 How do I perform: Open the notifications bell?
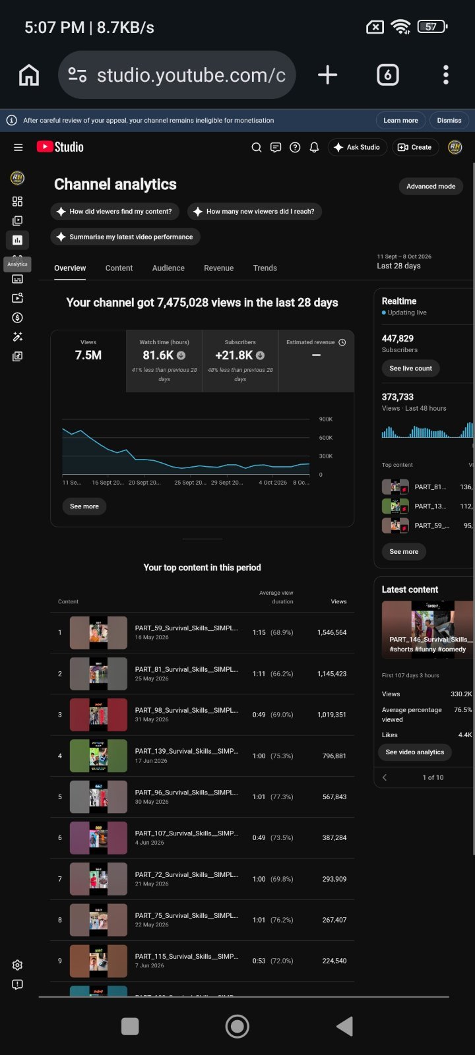coord(314,147)
